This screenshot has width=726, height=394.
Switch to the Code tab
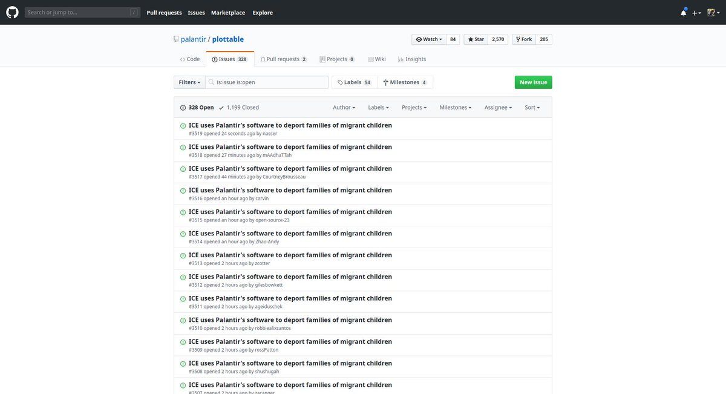(x=190, y=59)
